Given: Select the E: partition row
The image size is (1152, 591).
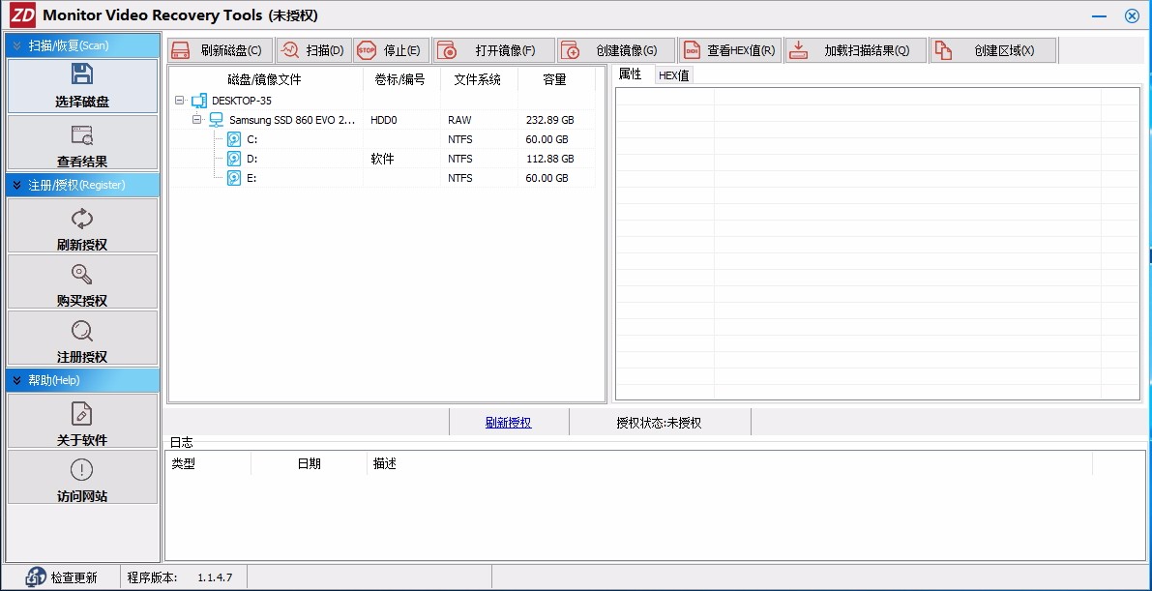Looking at the screenshot, I should 382,178.
